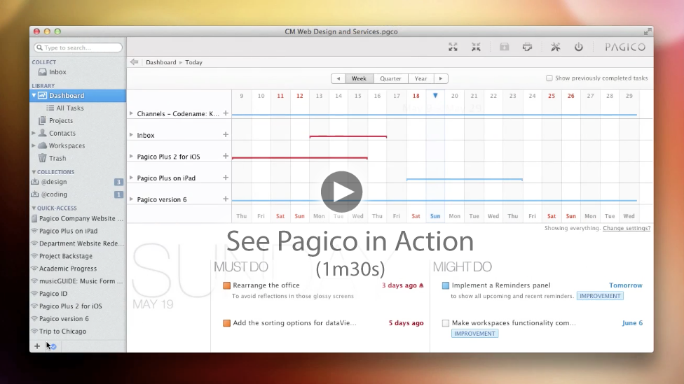Go to next timeline period
Screen dimensions: 684x384
tap(441, 78)
